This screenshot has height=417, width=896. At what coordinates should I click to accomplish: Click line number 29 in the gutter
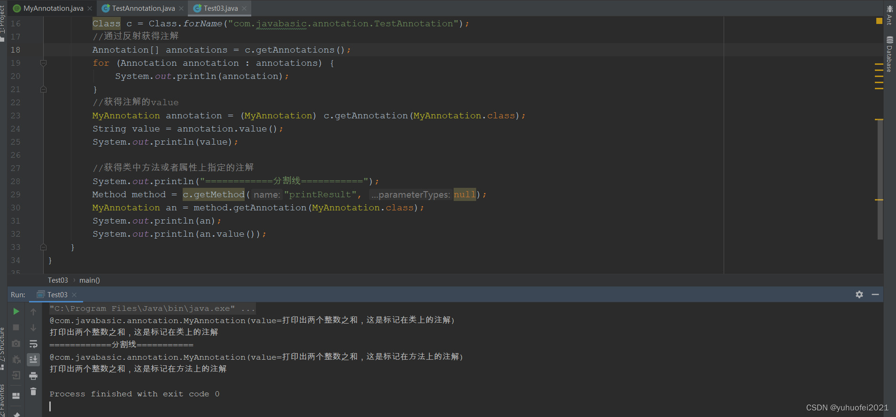click(x=15, y=194)
